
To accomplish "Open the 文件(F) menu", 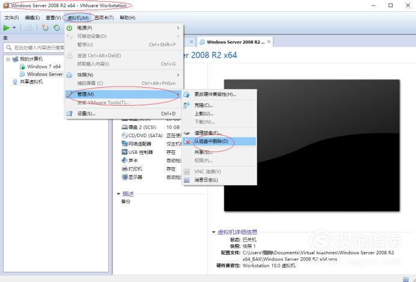I will coord(11,18).
